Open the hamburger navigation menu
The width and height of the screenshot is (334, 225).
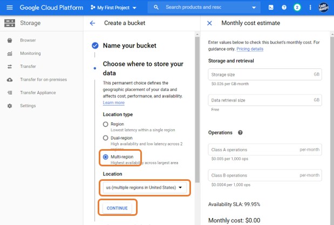point(10,8)
